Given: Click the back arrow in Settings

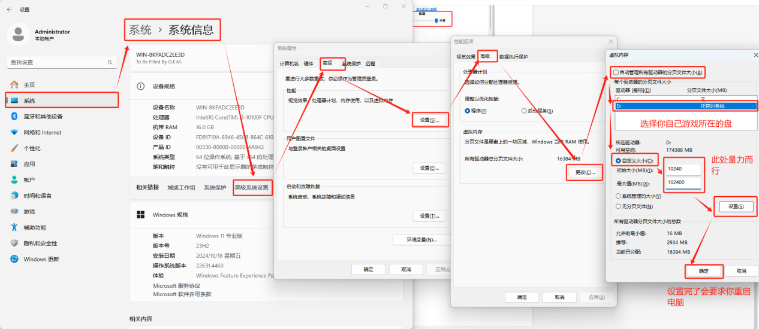Looking at the screenshot, I should pos(9,10).
